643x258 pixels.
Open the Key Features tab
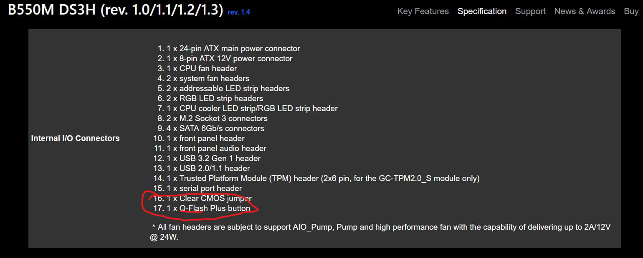click(423, 11)
